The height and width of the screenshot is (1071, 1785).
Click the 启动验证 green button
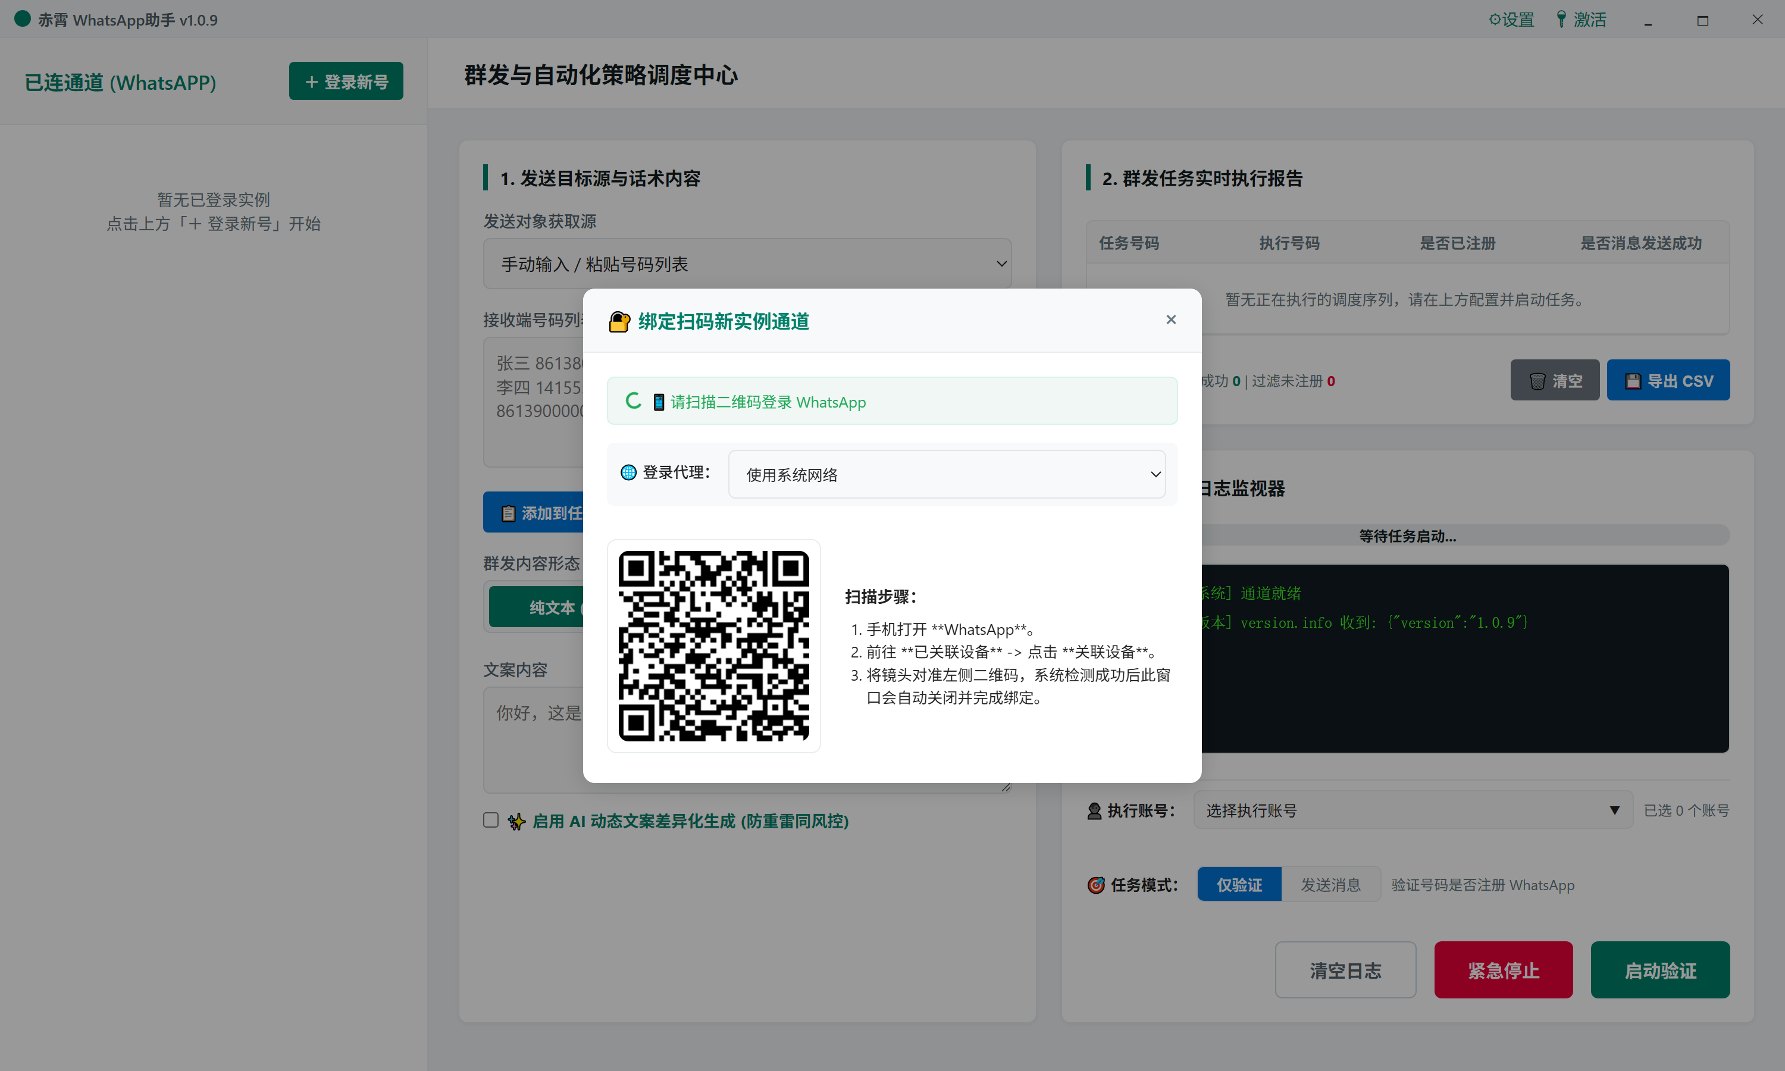point(1660,970)
